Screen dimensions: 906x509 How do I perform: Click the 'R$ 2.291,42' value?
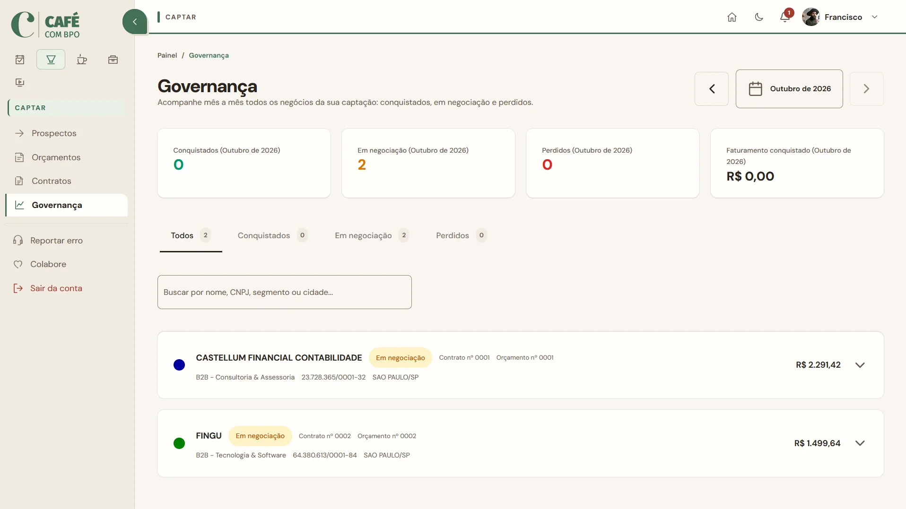pyautogui.click(x=818, y=365)
